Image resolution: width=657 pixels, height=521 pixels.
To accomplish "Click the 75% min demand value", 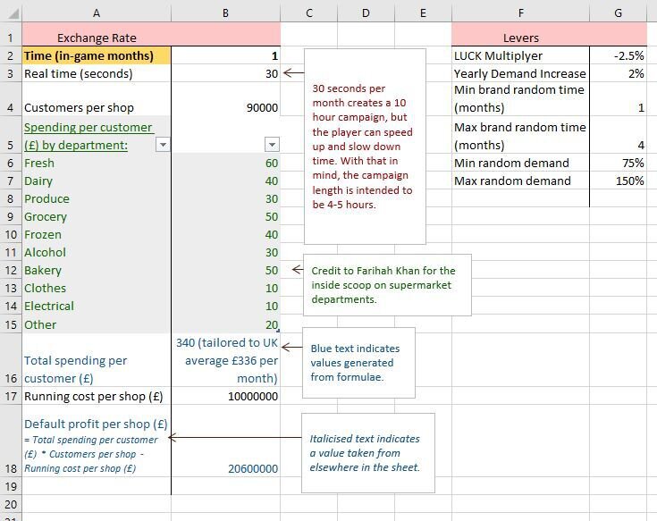I will (x=618, y=163).
